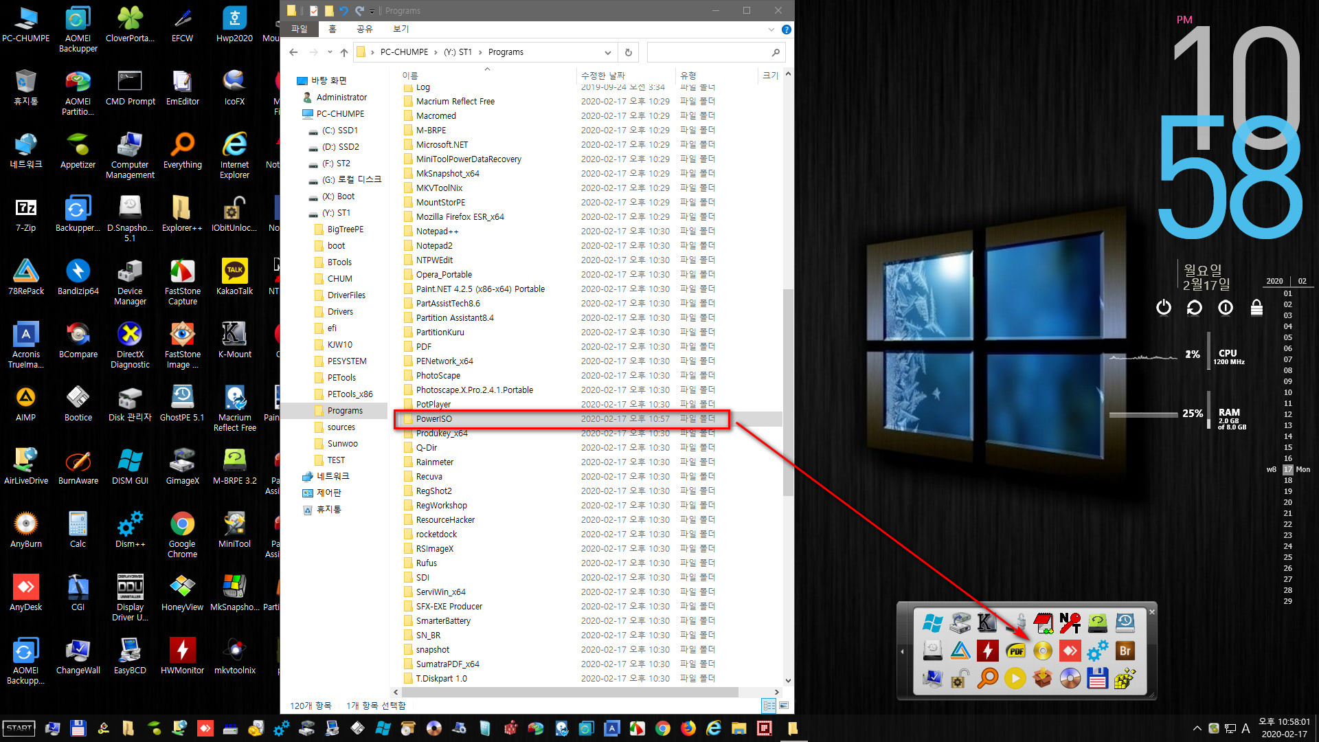Expand the Explorer ribbon chevron
This screenshot has height=742, width=1319.
(x=771, y=30)
